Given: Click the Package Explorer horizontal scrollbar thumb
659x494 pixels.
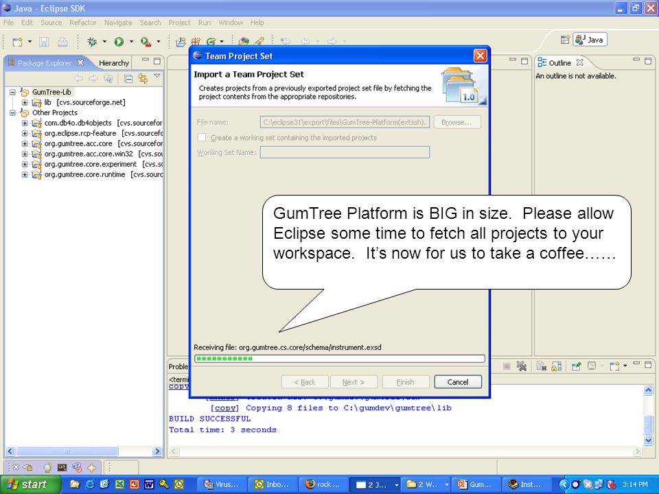Looking at the screenshot, I should coord(67,451).
